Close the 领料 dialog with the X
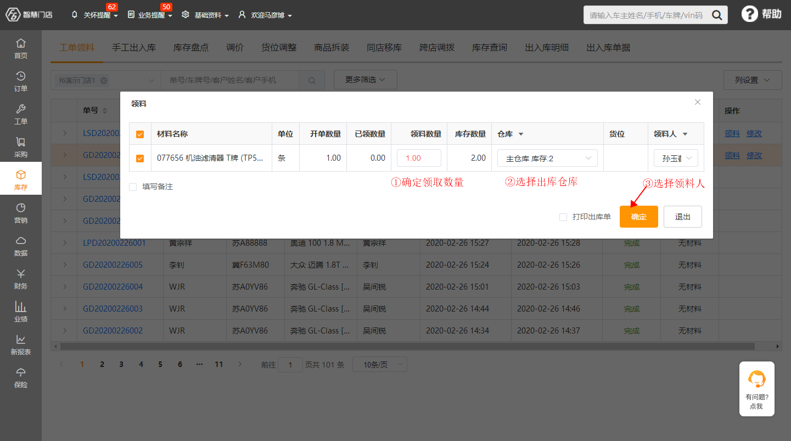791x441 pixels. (x=698, y=102)
